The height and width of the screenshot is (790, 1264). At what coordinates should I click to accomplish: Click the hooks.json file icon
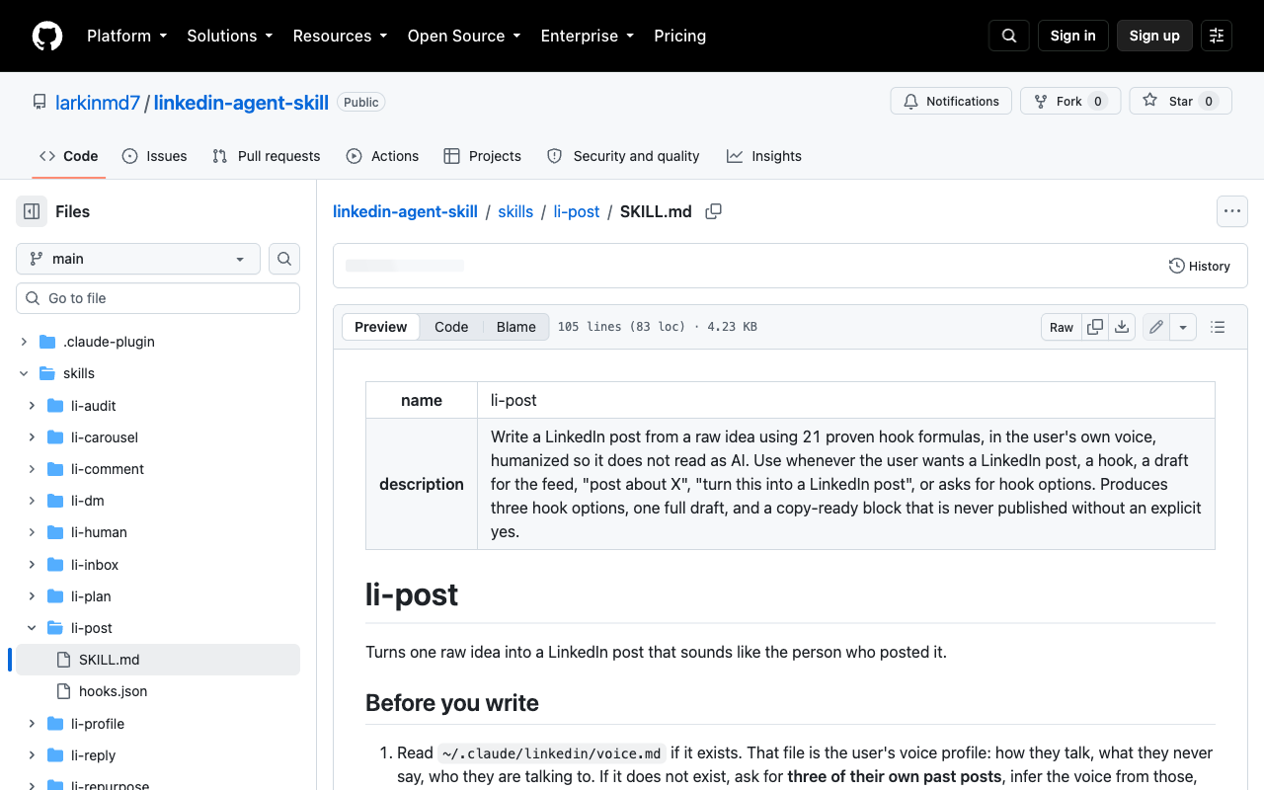(64, 691)
